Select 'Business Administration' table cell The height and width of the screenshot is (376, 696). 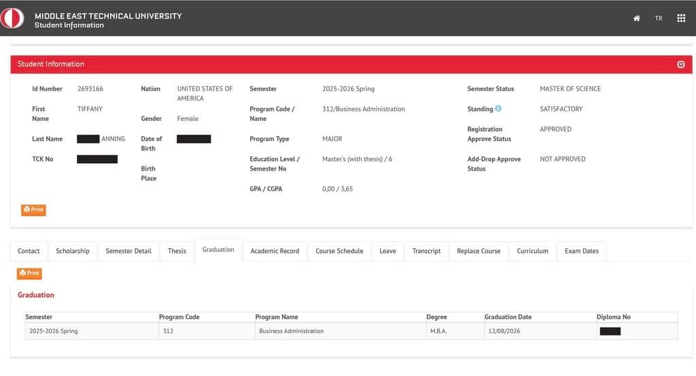coord(341,331)
